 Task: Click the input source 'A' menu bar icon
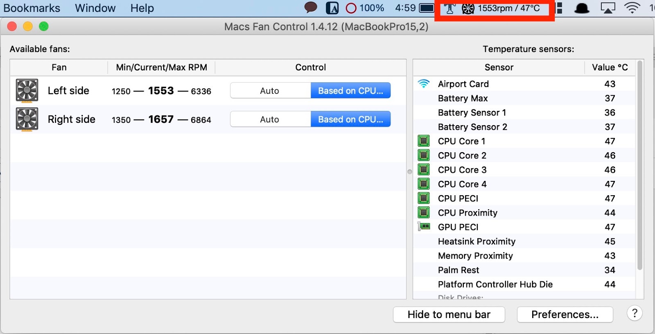[332, 8]
